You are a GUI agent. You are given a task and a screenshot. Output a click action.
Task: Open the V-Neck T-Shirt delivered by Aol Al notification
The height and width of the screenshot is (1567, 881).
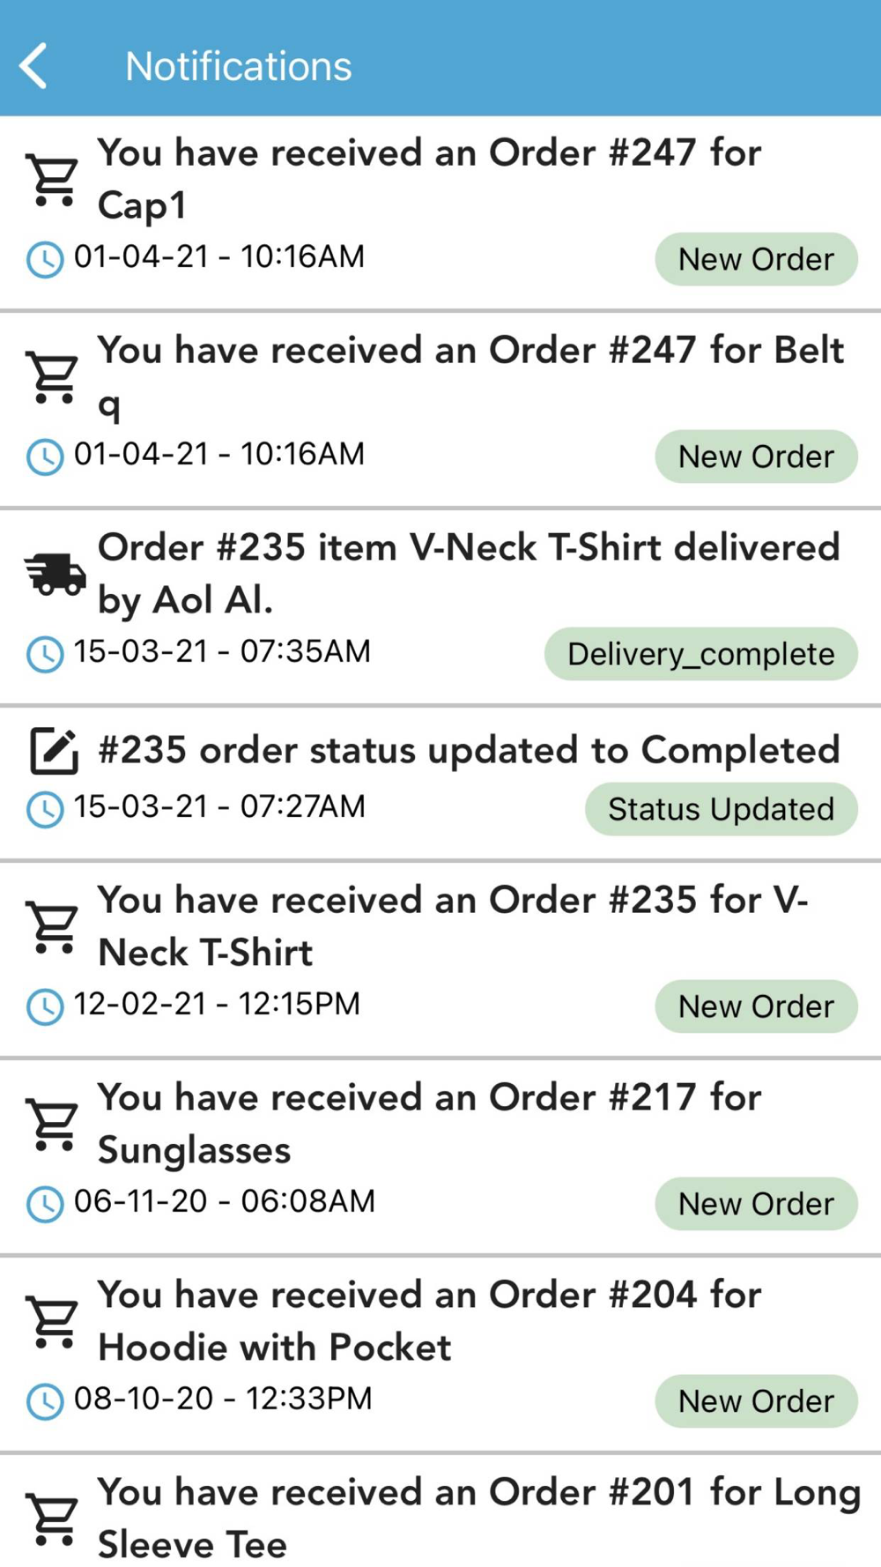468,573
